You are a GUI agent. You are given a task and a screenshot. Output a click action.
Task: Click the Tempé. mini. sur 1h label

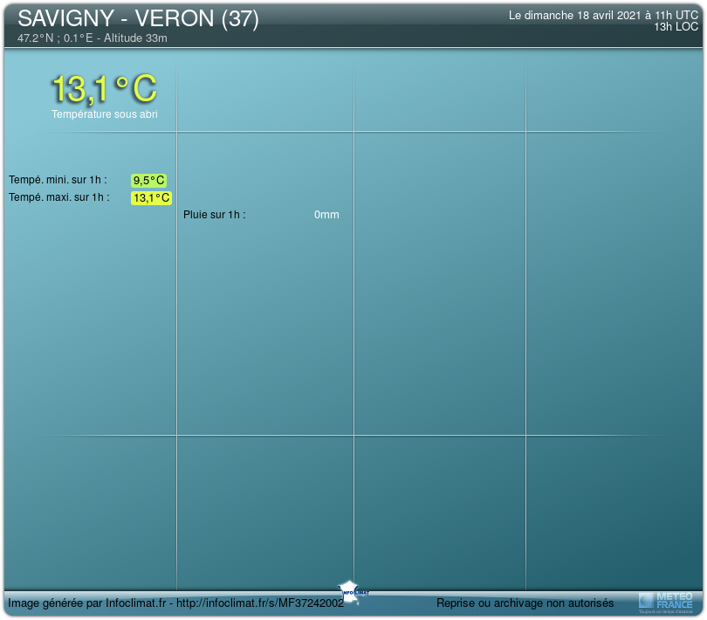(x=58, y=180)
